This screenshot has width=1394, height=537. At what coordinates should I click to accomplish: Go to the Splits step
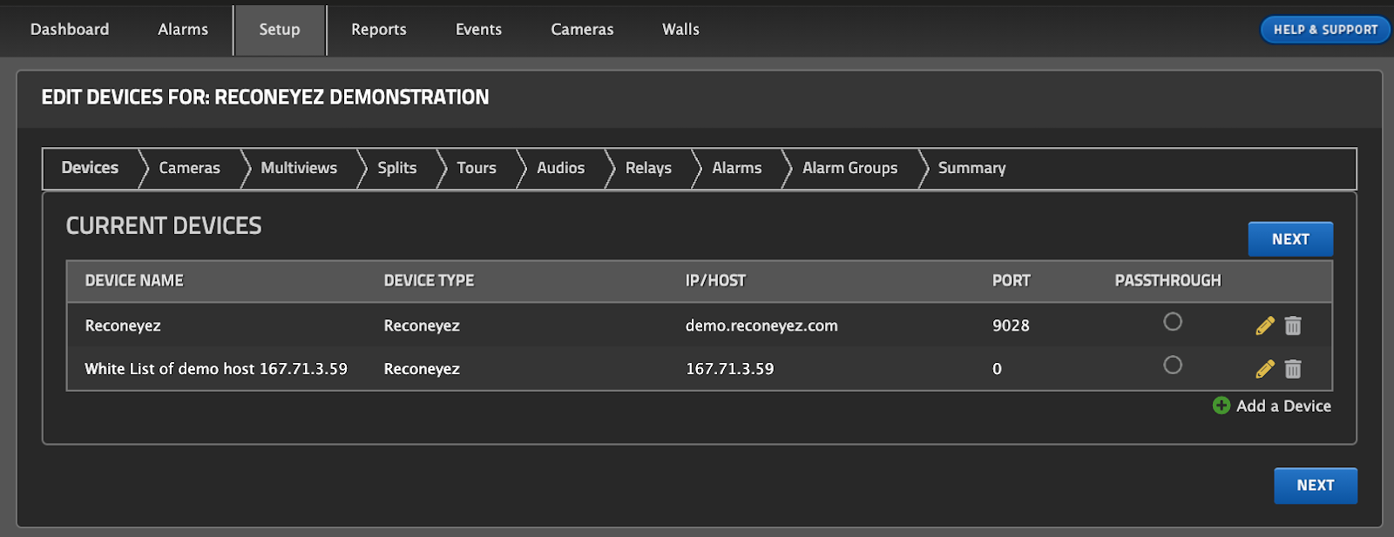[397, 168]
